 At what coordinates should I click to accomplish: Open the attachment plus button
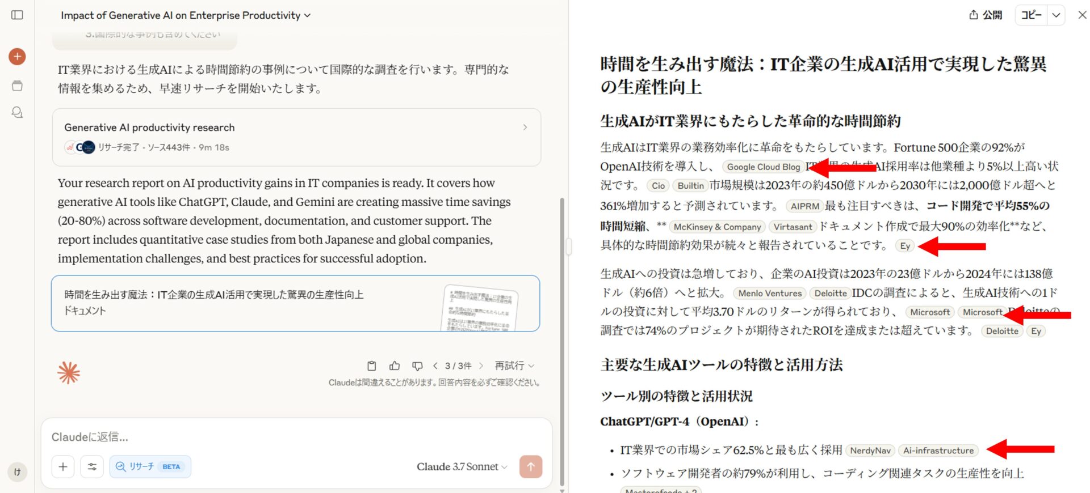click(x=63, y=466)
